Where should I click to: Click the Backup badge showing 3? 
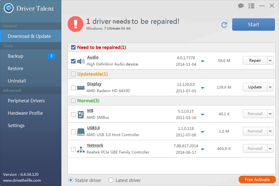[51, 56]
